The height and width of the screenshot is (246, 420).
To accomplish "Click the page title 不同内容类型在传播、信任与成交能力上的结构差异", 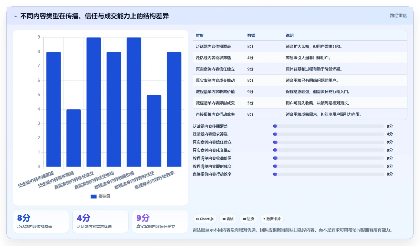I will click(95, 16).
